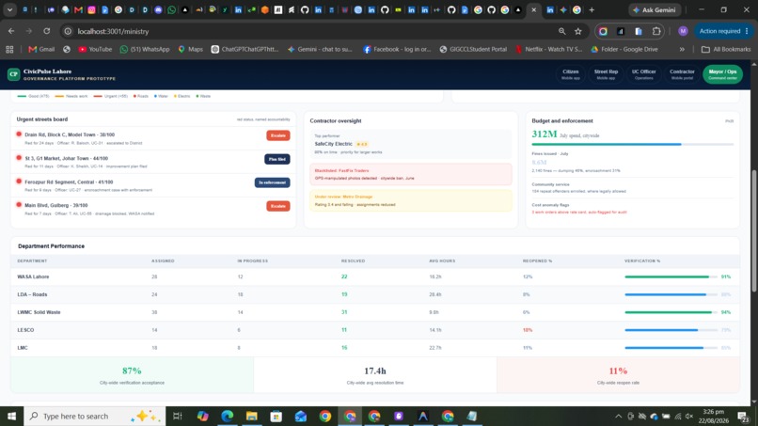Open the Windows notification center
This screenshot has width=758, height=426.
(x=743, y=416)
